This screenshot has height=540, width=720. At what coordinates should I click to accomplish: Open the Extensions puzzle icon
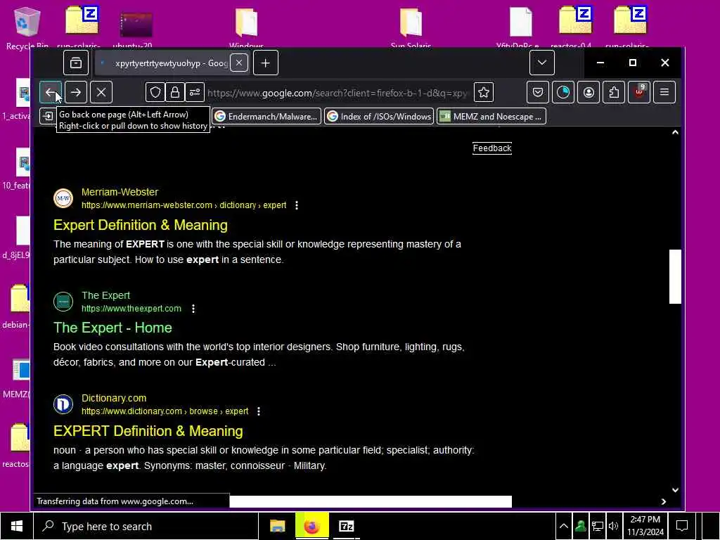click(x=614, y=92)
